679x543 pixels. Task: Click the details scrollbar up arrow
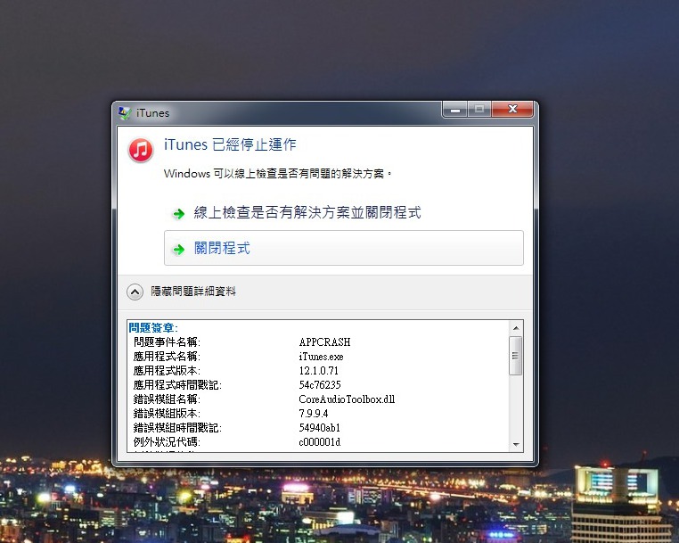[516, 328]
